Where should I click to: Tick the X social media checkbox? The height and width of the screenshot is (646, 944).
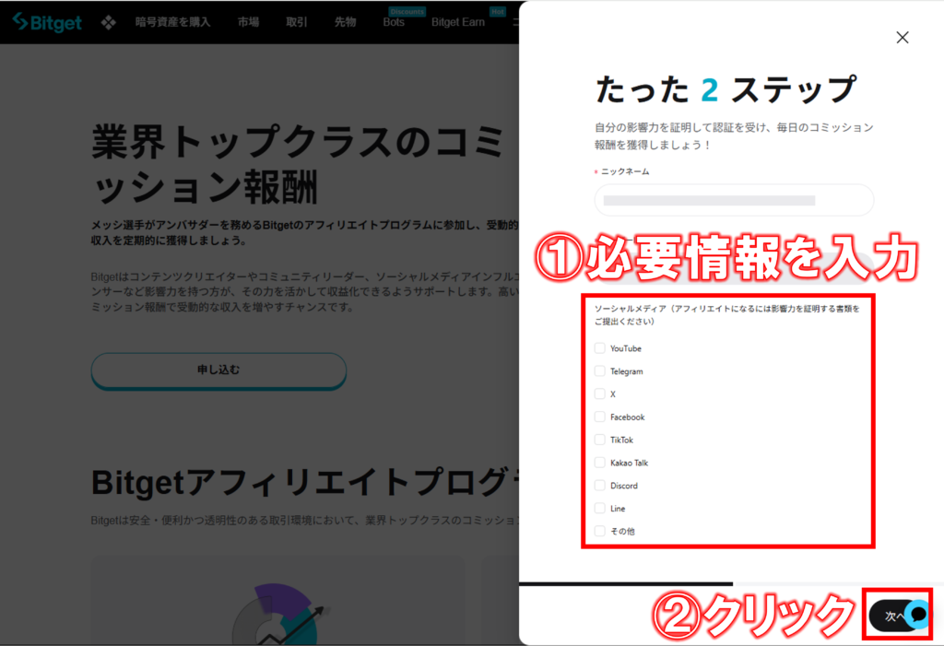(x=599, y=393)
